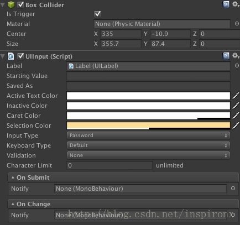The image size is (240, 225).
Task: Click the Inactive Color swatch
Action: (x=148, y=106)
